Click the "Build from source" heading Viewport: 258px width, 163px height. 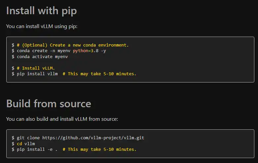49,104
